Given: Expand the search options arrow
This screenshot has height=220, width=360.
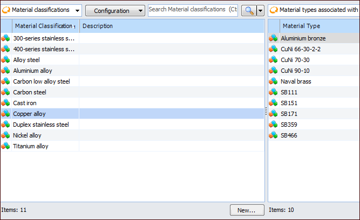Looking at the screenshot, I should click(x=260, y=11).
